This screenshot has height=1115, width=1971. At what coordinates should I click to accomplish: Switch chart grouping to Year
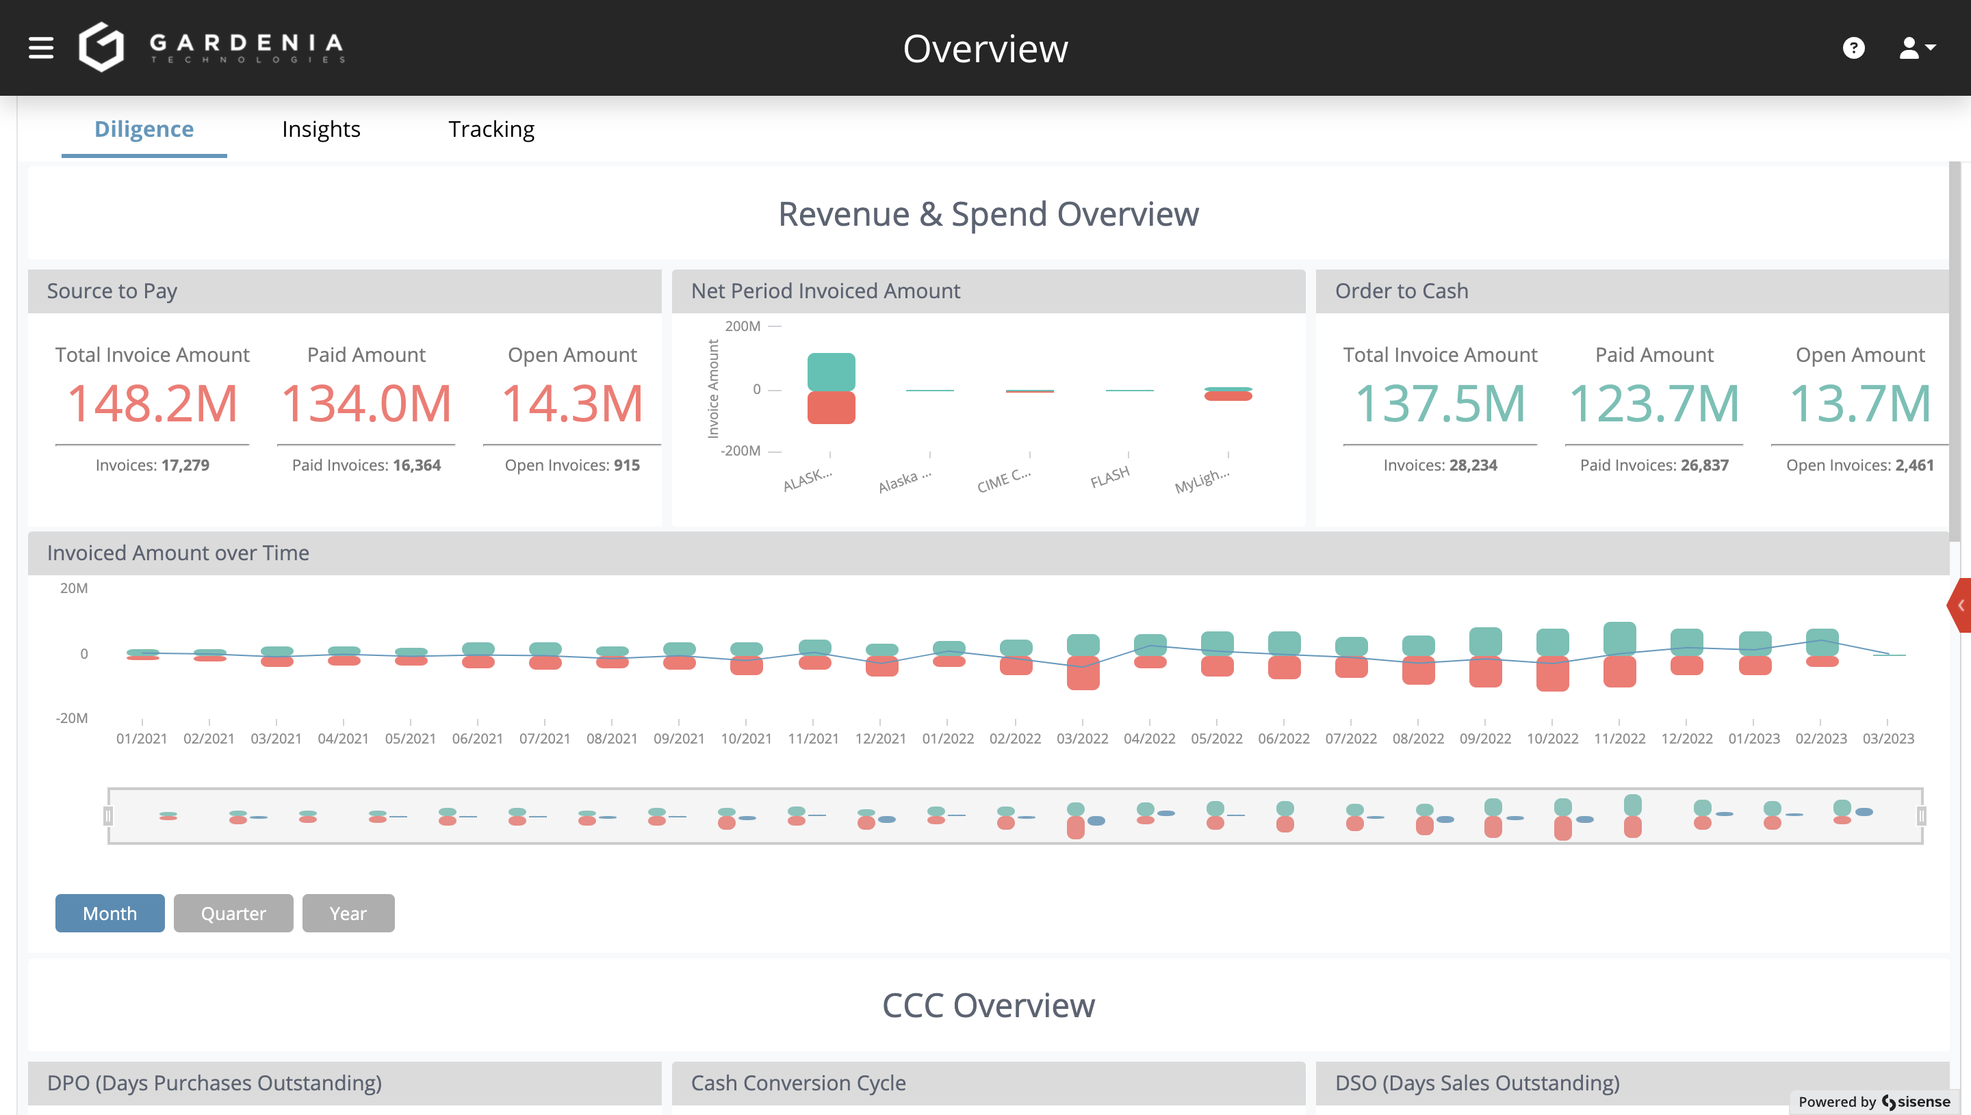tap(348, 913)
